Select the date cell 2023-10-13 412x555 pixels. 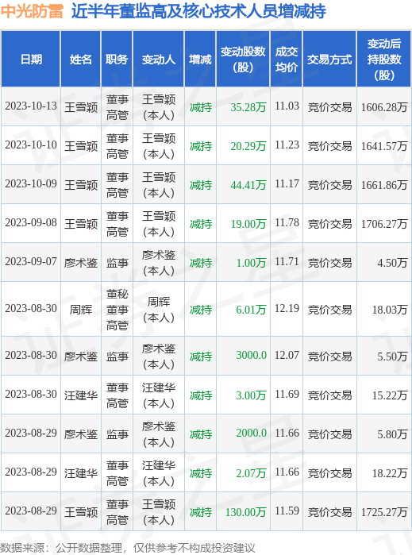coord(31,106)
